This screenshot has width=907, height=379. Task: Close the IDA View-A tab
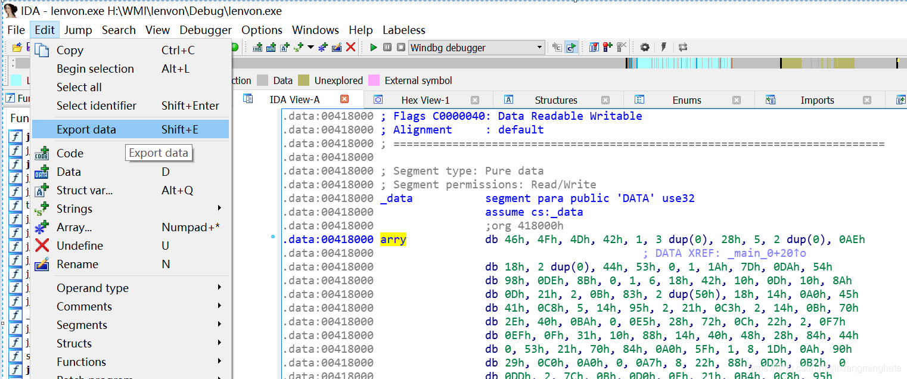pyautogui.click(x=344, y=100)
